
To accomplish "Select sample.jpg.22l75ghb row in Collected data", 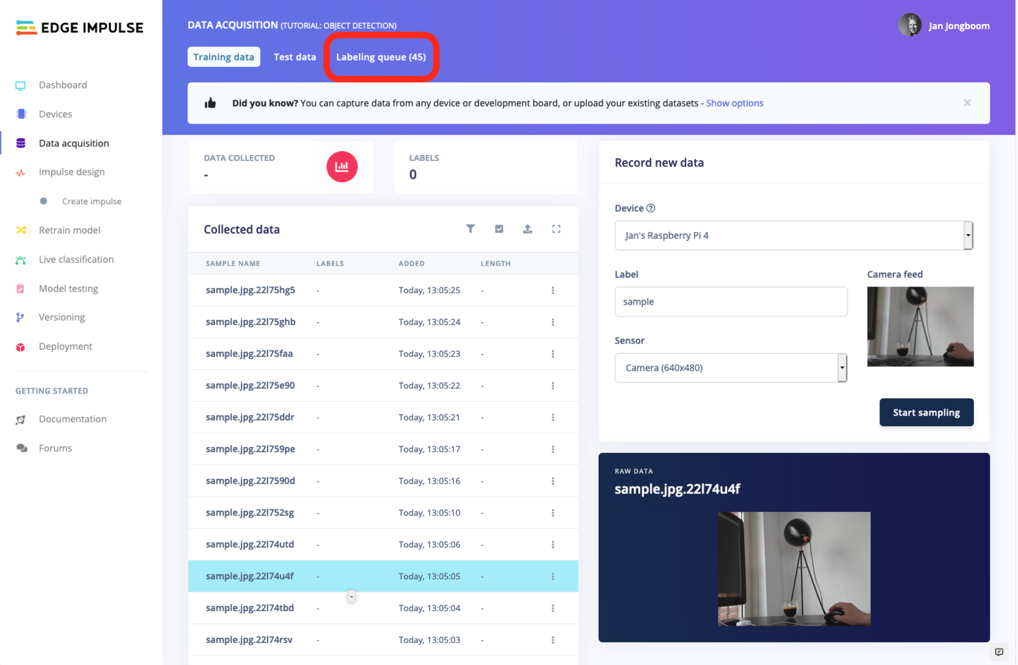I will coord(383,322).
